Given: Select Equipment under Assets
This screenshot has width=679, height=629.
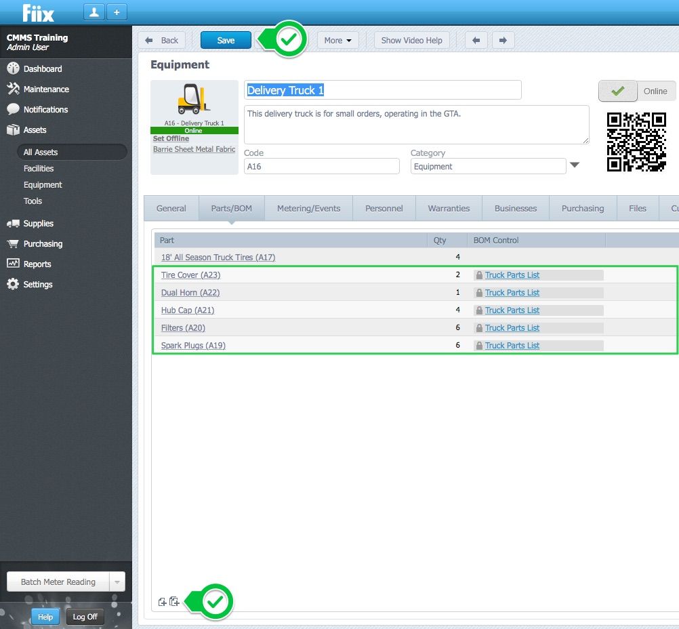Looking at the screenshot, I should 43,184.
